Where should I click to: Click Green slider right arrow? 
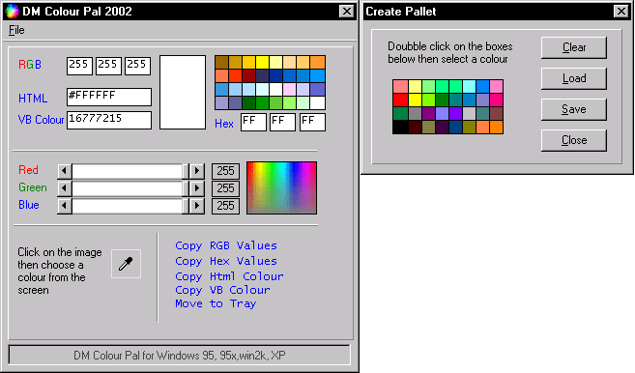point(197,188)
